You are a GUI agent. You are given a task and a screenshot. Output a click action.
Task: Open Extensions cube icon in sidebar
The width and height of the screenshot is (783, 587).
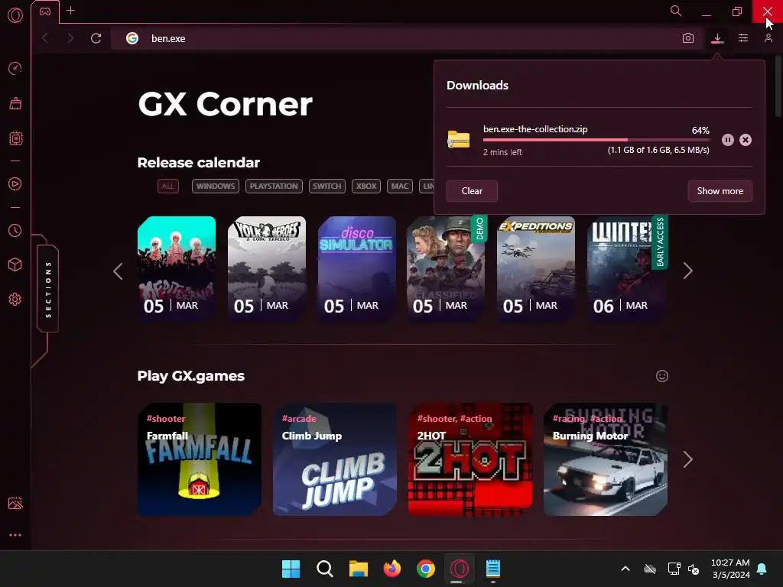tap(15, 264)
